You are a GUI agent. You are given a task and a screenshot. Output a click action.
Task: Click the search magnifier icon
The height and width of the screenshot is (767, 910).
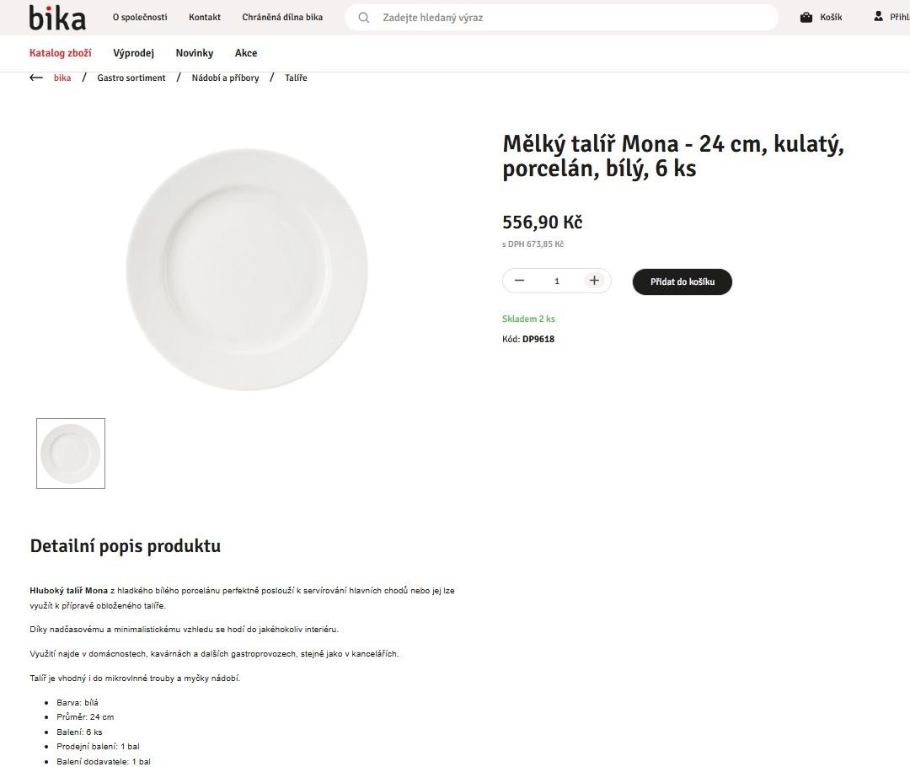[x=363, y=18]
